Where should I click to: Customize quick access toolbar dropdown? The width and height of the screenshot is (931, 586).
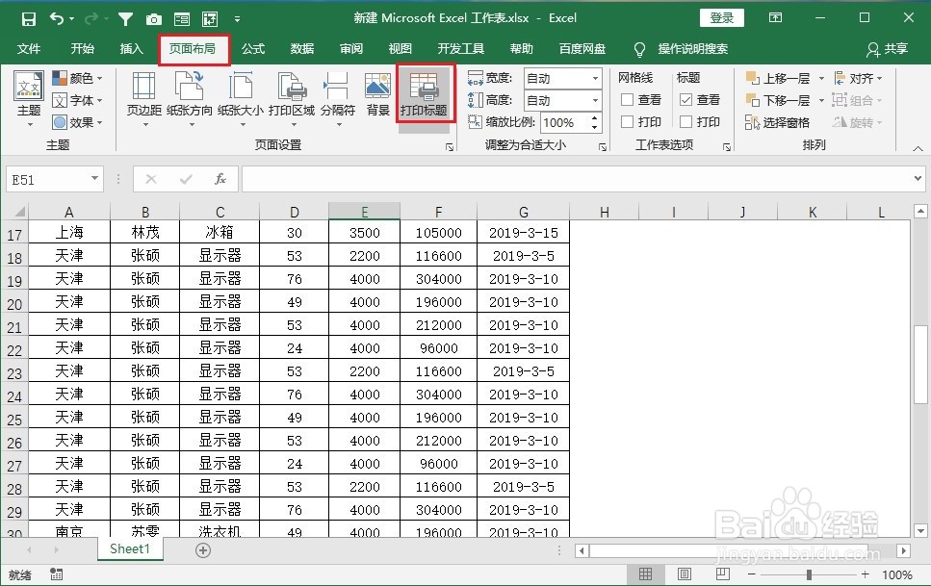click(237, 19)
